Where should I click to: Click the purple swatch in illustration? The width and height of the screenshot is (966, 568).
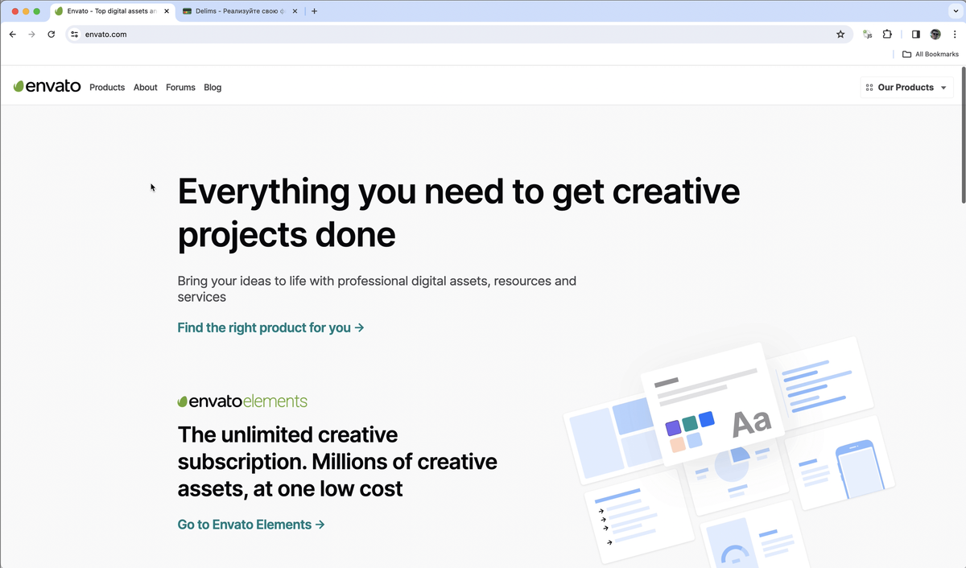673,428
